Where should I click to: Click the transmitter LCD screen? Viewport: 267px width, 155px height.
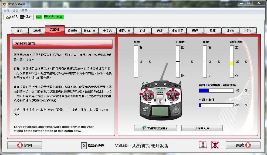(x=160, y=111)
